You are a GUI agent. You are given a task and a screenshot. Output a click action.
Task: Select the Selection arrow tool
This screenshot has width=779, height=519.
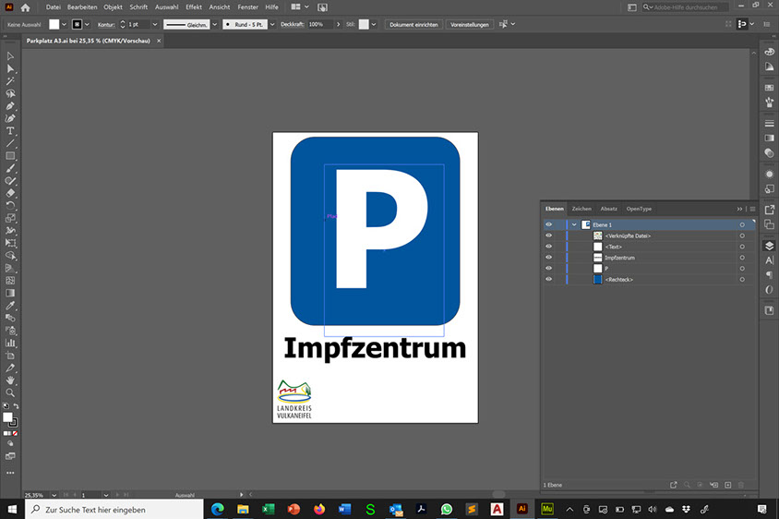pyautogui.click(x=10, y=56)
